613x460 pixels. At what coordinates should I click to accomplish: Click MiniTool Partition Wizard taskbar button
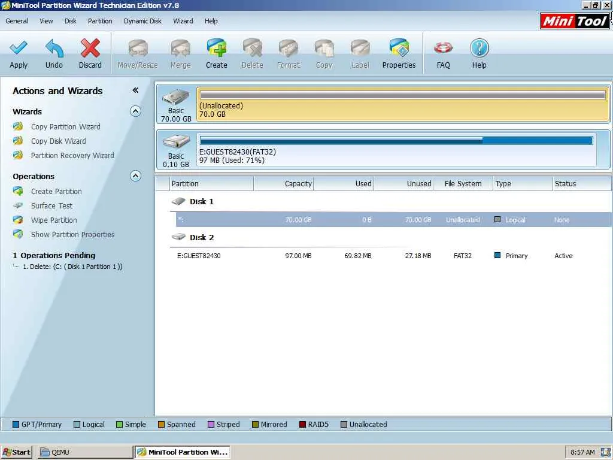pos(183,452)
